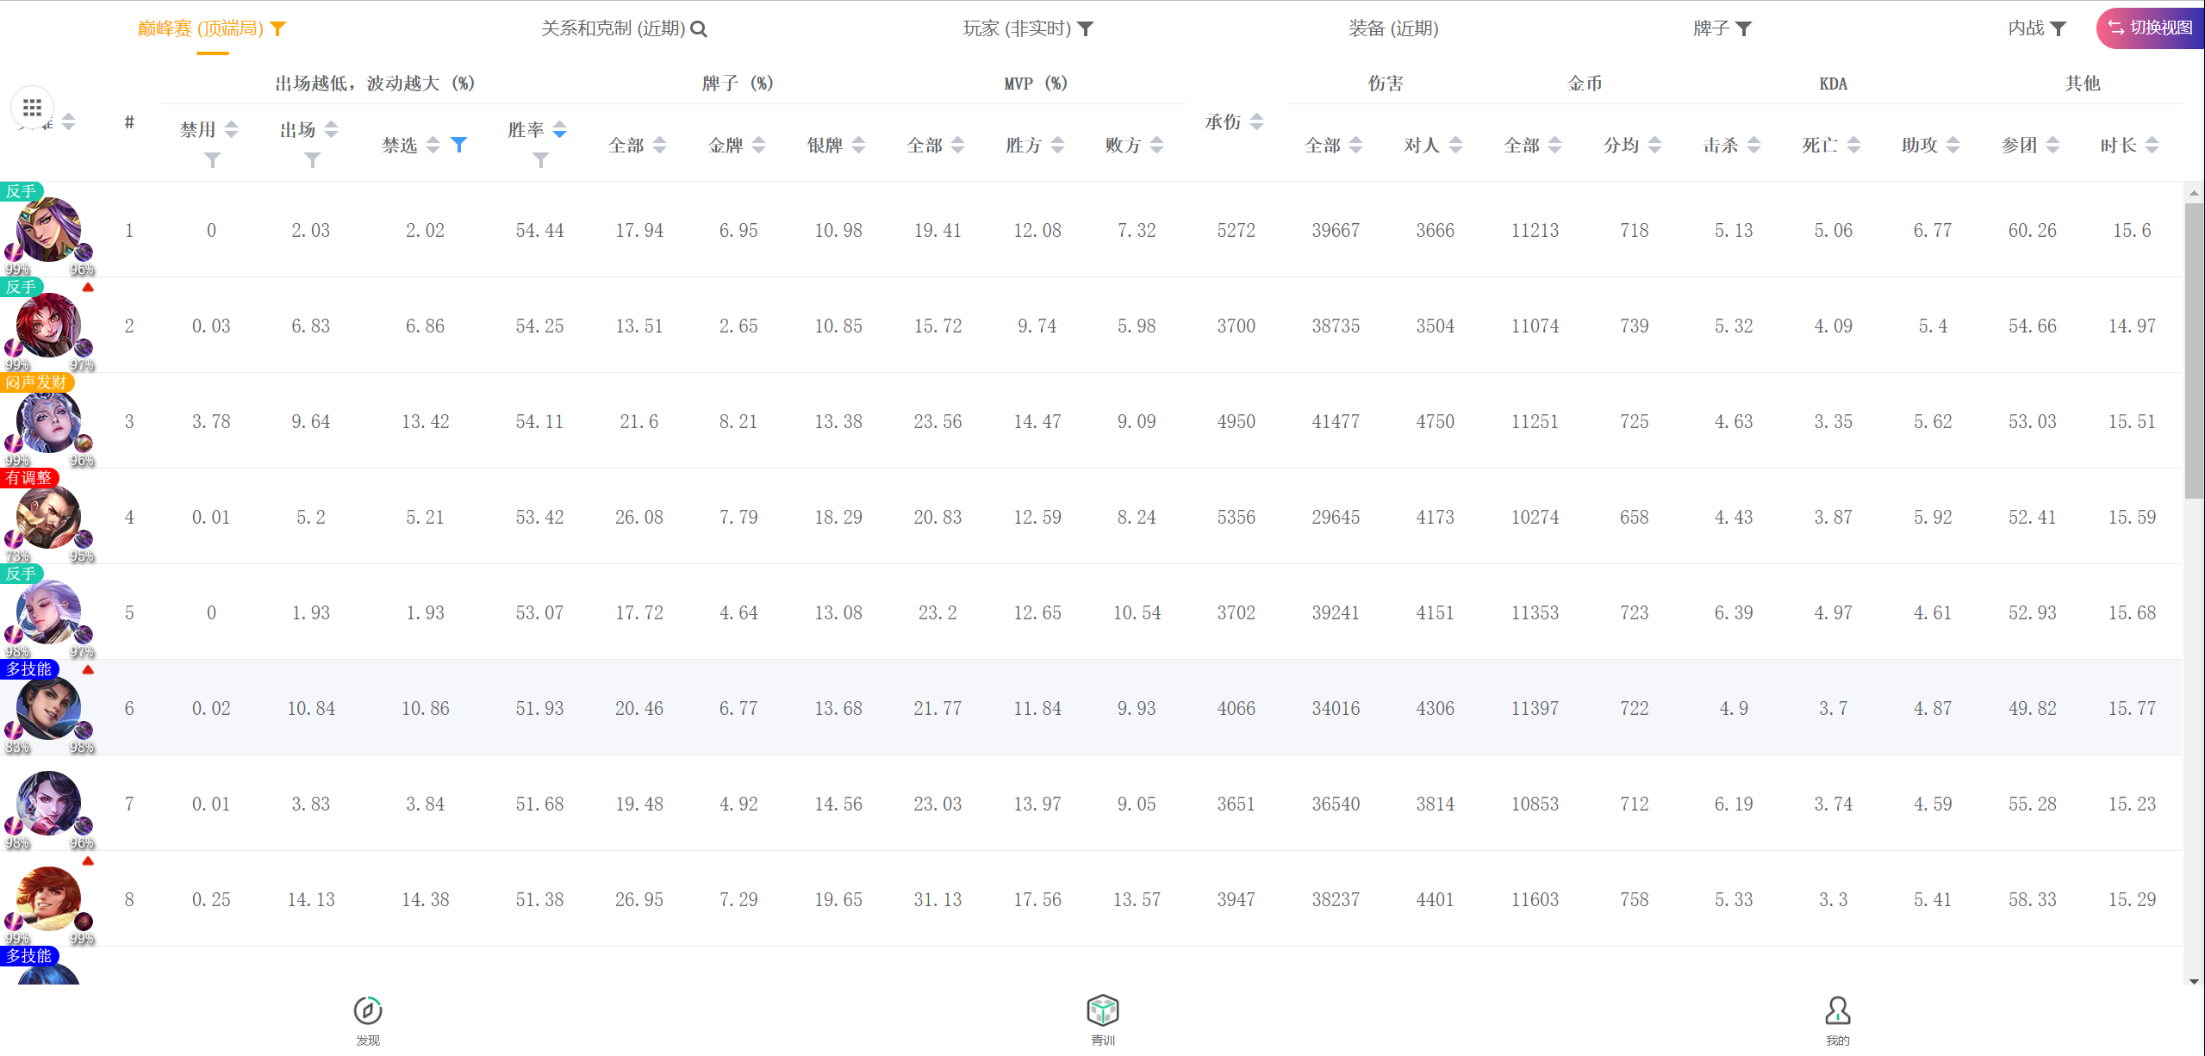Toggle sort on 胜率 column
Screen dimensions: 2205x1056
click(559, 129)
